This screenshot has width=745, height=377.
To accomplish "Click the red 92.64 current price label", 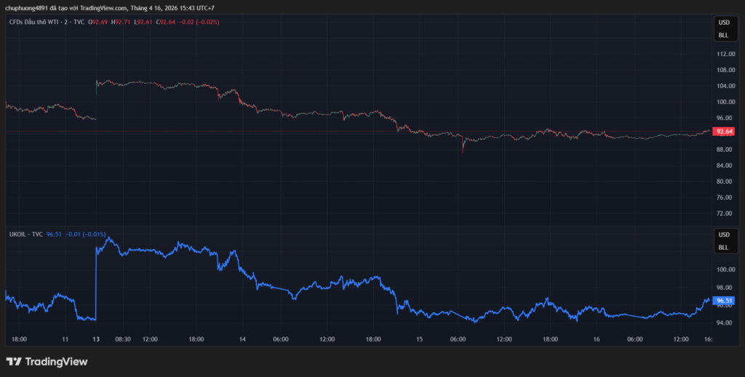I will pos(724,131).
